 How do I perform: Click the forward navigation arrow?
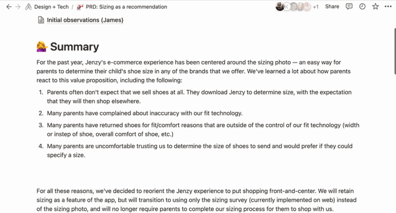18,7
